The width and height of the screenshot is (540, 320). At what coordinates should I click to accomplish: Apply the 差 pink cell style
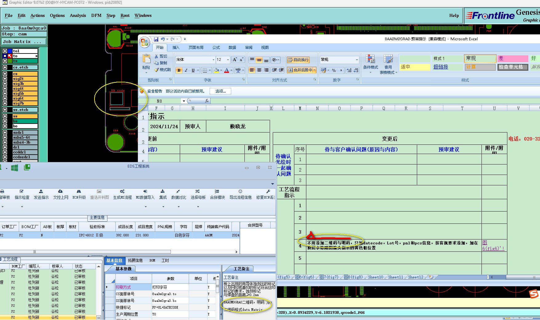tap(513, 58)
